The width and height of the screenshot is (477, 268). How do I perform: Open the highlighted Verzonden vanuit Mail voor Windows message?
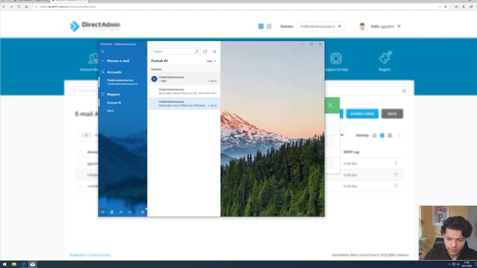184,103
